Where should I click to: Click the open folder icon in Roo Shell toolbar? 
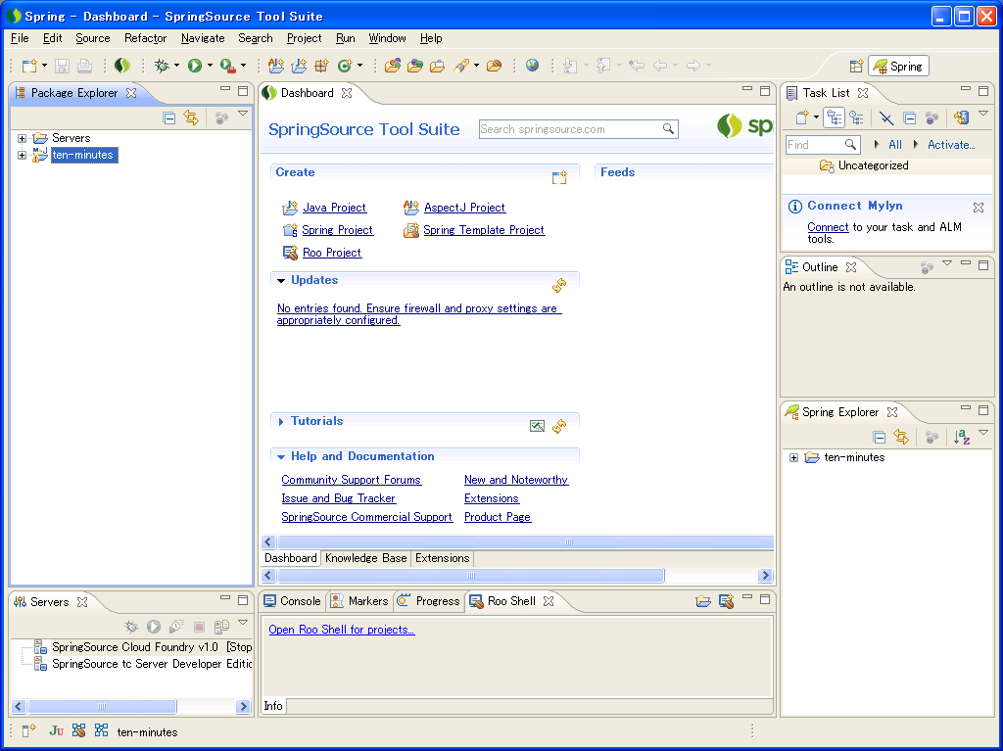[703, 600]
